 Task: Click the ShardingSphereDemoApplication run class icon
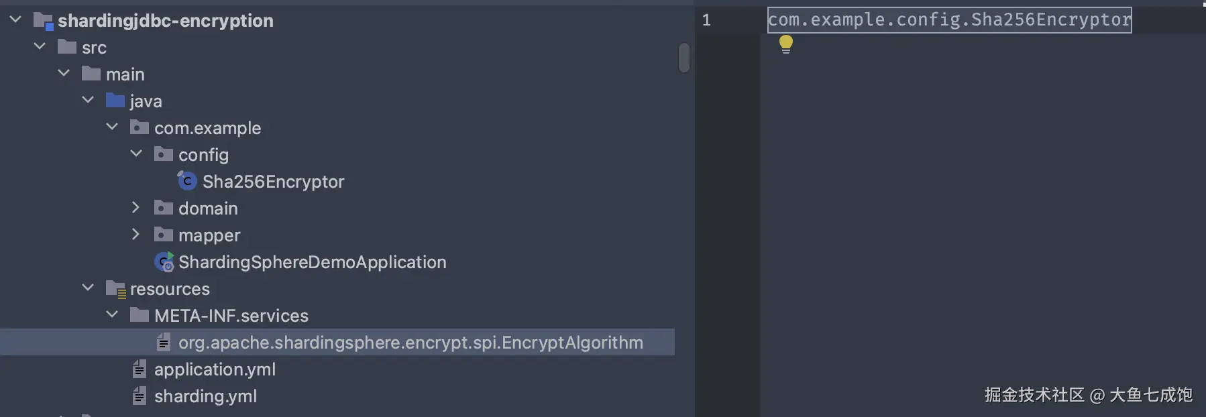(164, 262)
